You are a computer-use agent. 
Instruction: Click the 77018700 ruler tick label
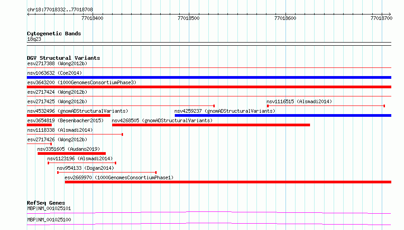click(x=381, y=18)
